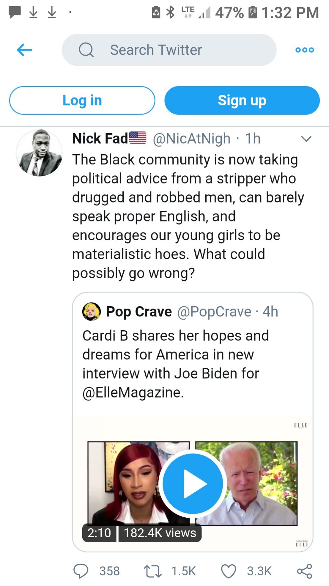Like the tweet with the heart icon
Image resolution: width=329 pixels, height=586 pixels.
tap(229, 571)
